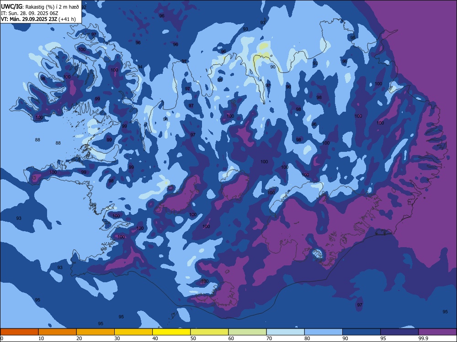457x342 pixels.
Task: Select the '0' label at the scale start
Action: 2,338
